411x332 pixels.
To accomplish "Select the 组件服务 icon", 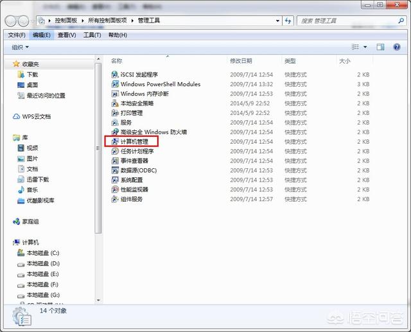I will coord(115,199).
